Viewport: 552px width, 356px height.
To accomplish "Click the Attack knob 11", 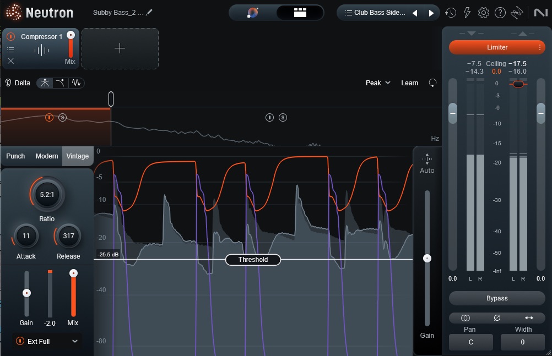I will pos(26,236).
